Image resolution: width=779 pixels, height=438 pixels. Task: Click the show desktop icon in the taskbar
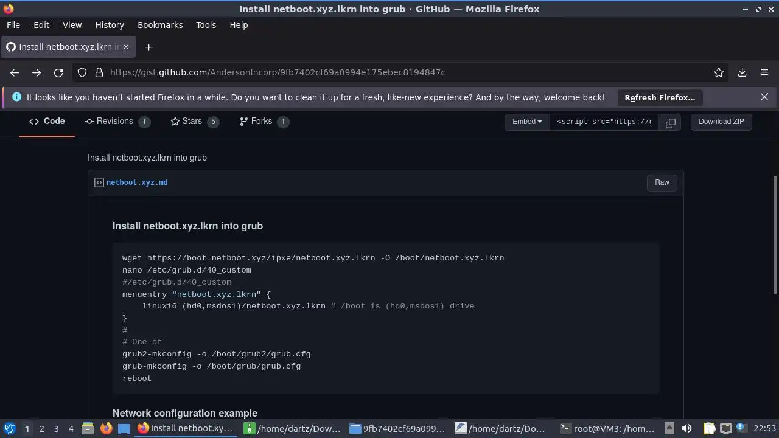[124, 428]
